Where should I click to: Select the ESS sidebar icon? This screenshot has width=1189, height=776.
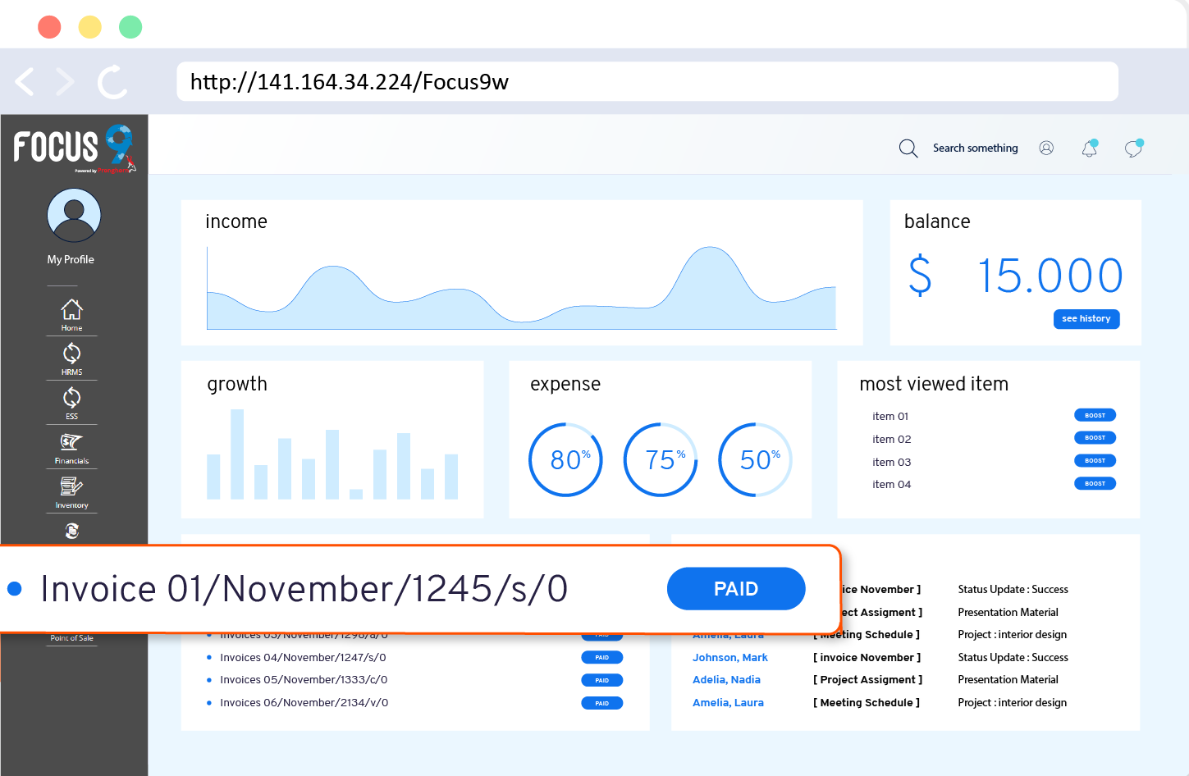click(71, 399)
